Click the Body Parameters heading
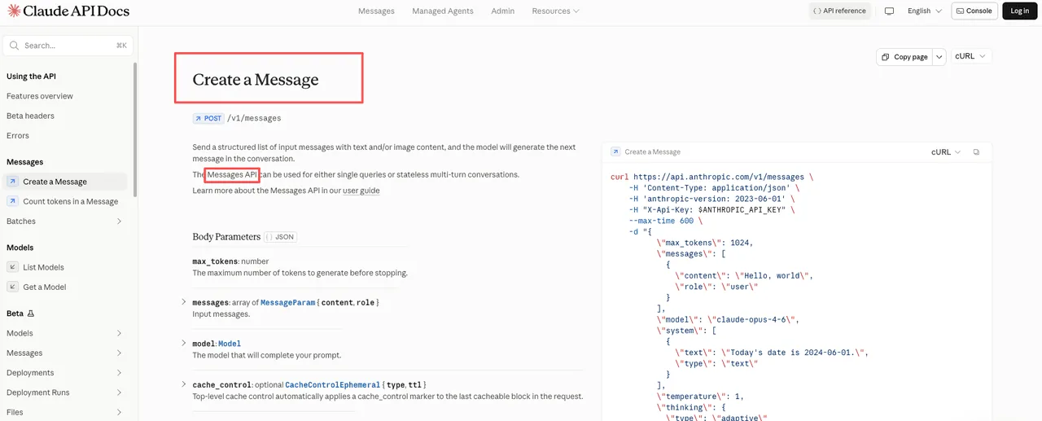The image size is (1042, 421). 226,237
